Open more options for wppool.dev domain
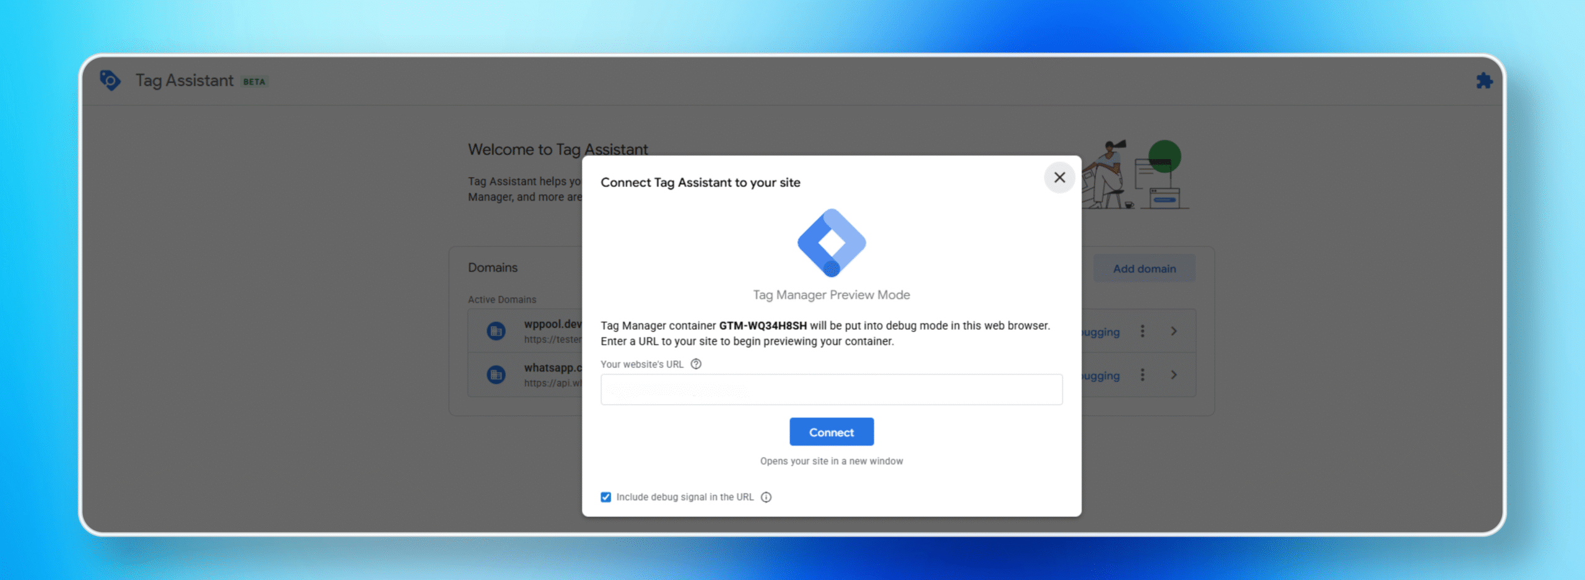The image size is (1585, 580). (x=1142, y=331)
